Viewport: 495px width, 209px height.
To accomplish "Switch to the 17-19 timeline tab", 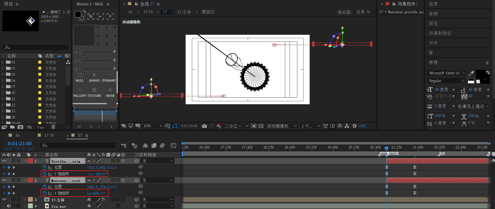I will pos(49,135).
